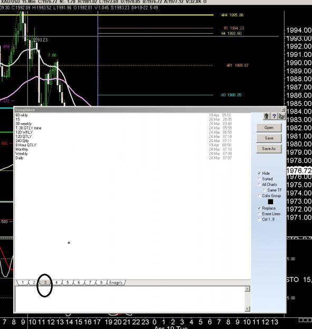This screenshot has height=329, width=312.
Task: Click the WR1 1989.67 level label on chart
Action: [x=237, y=65]
